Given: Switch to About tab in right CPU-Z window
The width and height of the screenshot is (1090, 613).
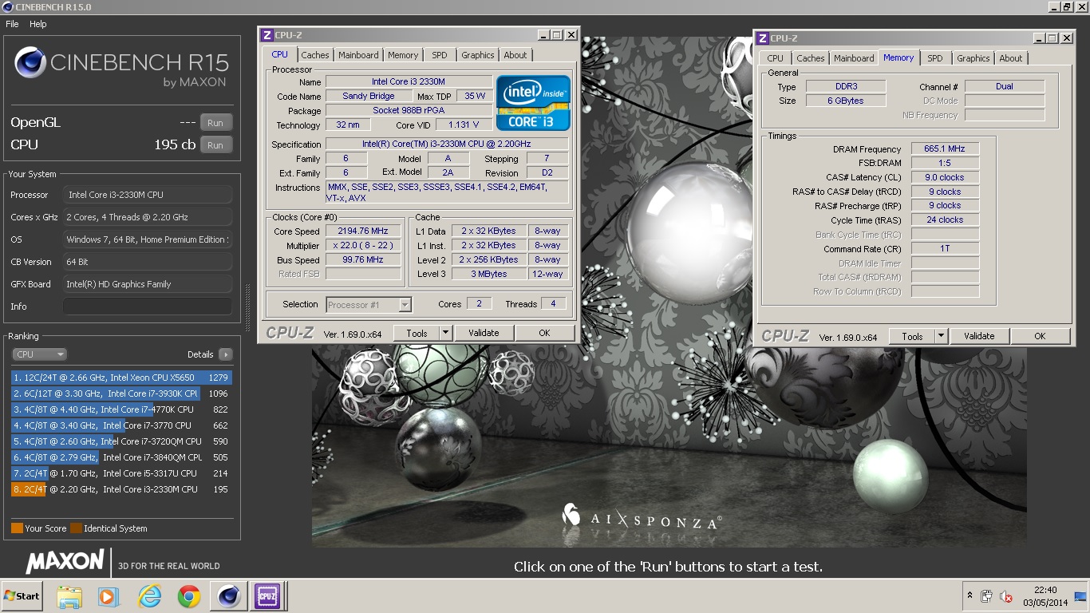Looking at the screenshot, I should pyautogui.click(x=1011, y=58).
